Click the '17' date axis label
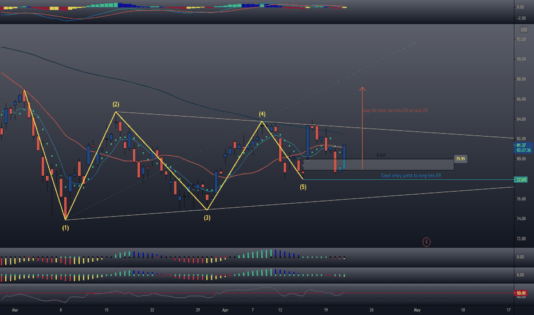The image size is (534, 315). pyautogui.click(x=509, y=310)
